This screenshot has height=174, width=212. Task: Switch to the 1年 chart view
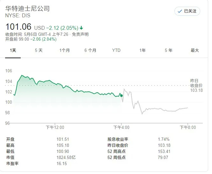143,50
